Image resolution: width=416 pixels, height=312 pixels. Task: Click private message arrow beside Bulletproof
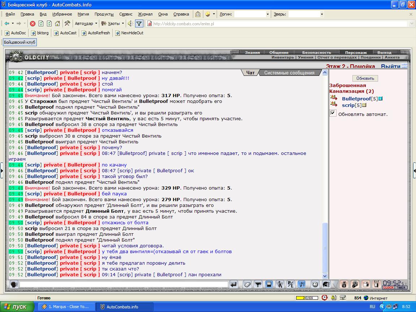point(334,98)
